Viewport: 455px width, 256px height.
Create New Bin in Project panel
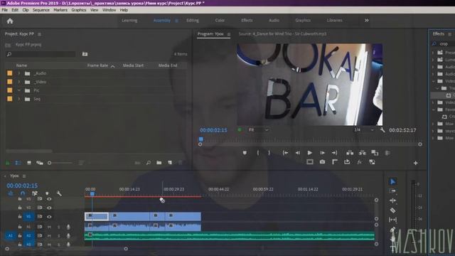tap(159, 163)
